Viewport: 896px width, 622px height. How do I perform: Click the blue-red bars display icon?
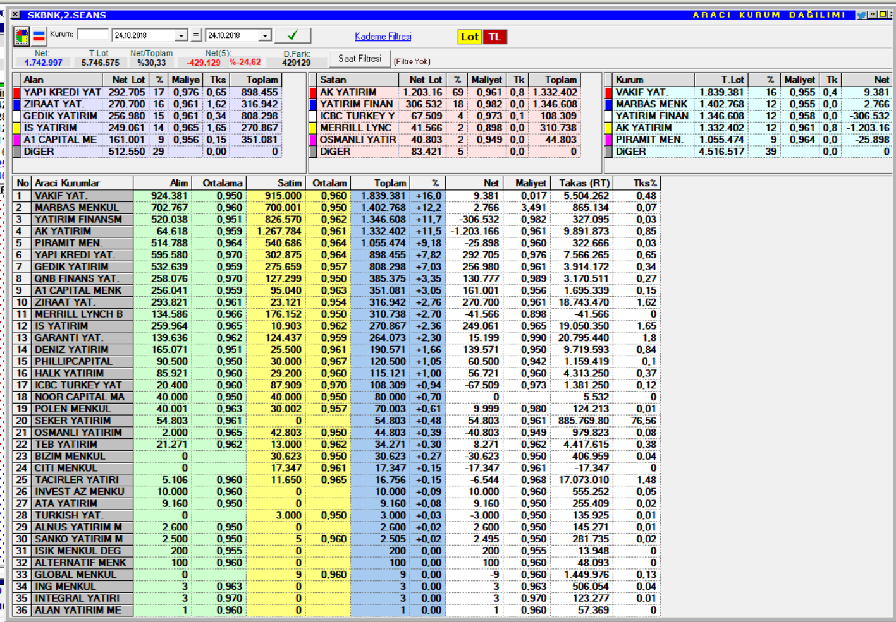click(39, 36)
